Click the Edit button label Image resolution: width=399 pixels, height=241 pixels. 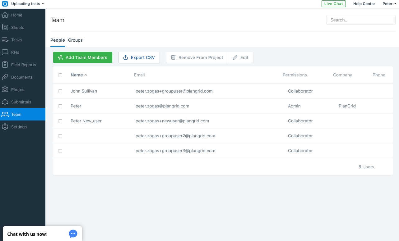tap(244, 57)
